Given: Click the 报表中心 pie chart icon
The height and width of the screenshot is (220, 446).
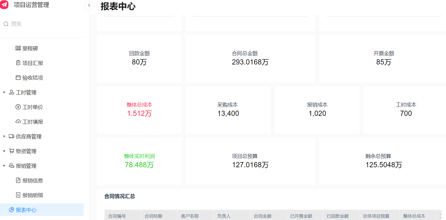Looking at the screenshot, I should pos(11,210).
